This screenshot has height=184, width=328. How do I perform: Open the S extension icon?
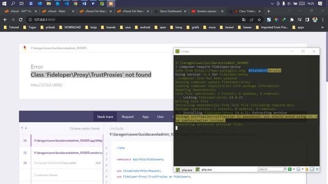269,19
